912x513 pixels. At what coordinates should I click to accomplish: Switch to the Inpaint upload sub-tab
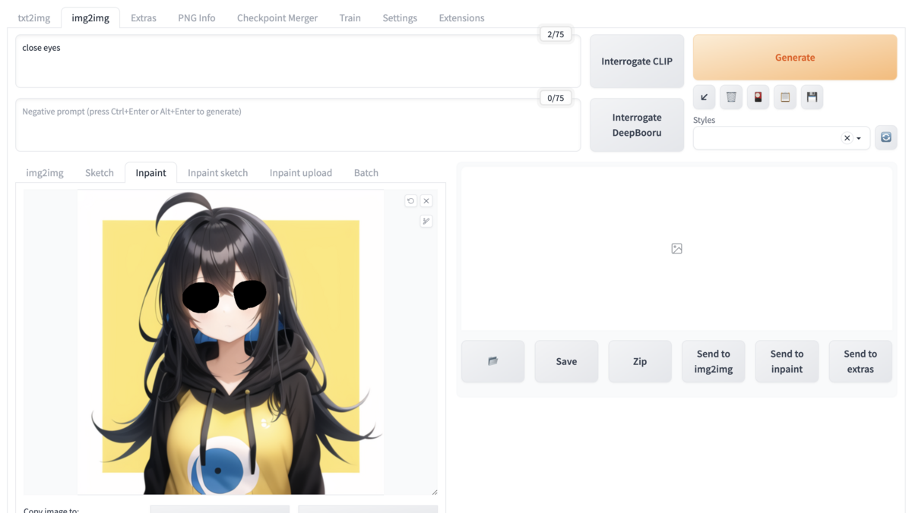click(301, 172)
